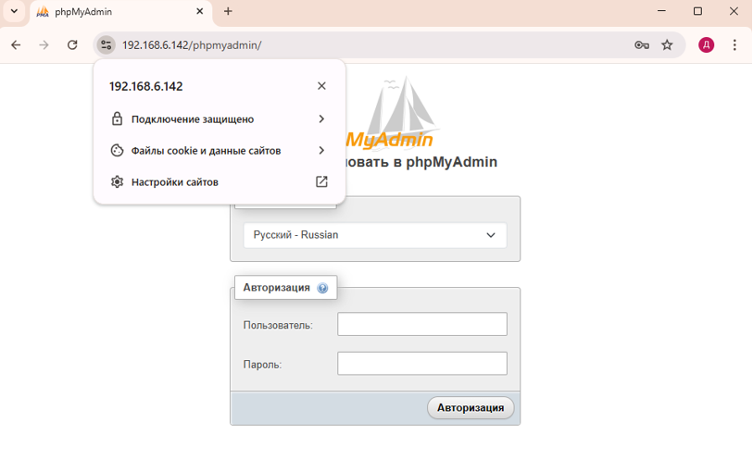This screenshot has height=460, width=753.
Task: Focus the Пароль input field
Action: 422,363
